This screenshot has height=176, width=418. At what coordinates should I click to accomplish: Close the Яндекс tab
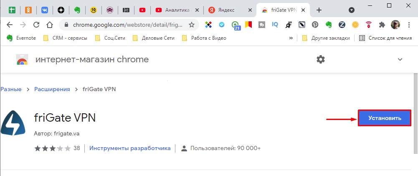point(250,10)
